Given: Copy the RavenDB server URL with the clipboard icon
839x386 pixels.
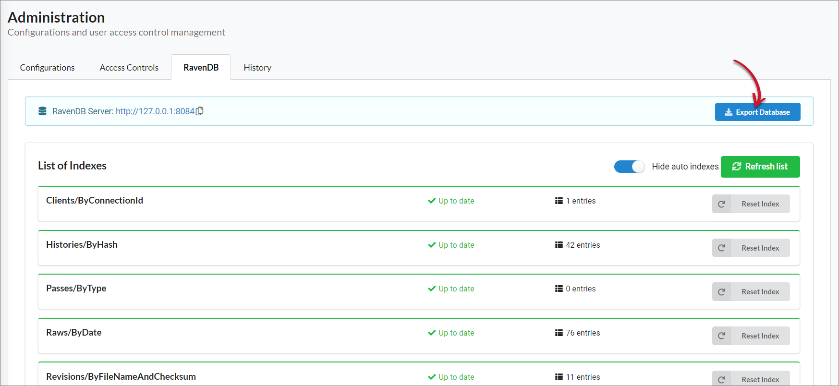Looking at the screenshot, I should pyautogui.click(x=200, y=111).
